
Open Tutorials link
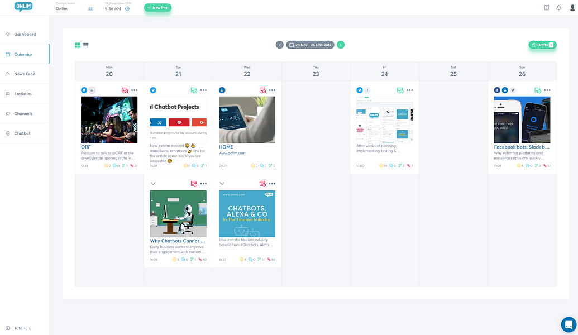[18, 328]
